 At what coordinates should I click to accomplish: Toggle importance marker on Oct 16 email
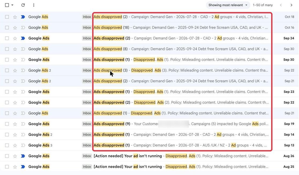click(x=23, y=28)
